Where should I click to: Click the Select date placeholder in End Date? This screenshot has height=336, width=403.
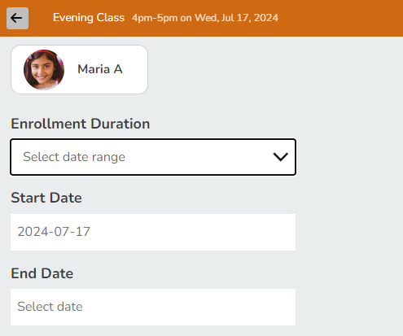coord(50,307)
